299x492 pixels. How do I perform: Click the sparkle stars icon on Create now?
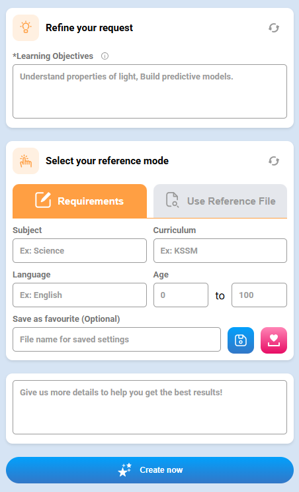click(125, 470)
